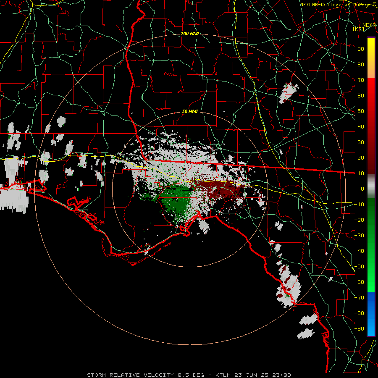Click the "50 NMI" range ring label

pyautogui.click(x=190, y=111)
